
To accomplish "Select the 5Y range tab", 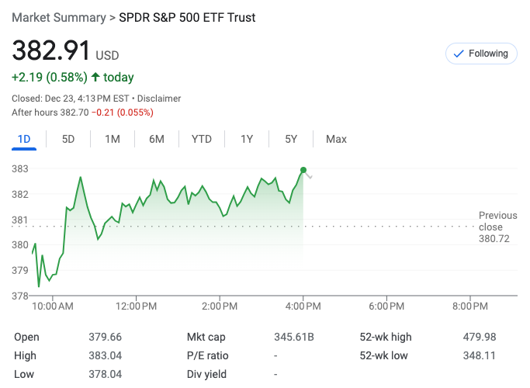I will 291,139.
